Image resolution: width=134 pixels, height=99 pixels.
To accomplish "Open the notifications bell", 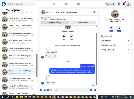I will click(x=124, y=4).
